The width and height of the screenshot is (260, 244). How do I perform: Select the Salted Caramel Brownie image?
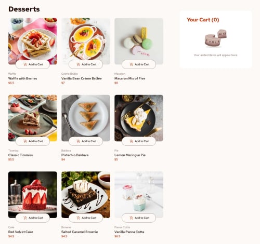86,195
